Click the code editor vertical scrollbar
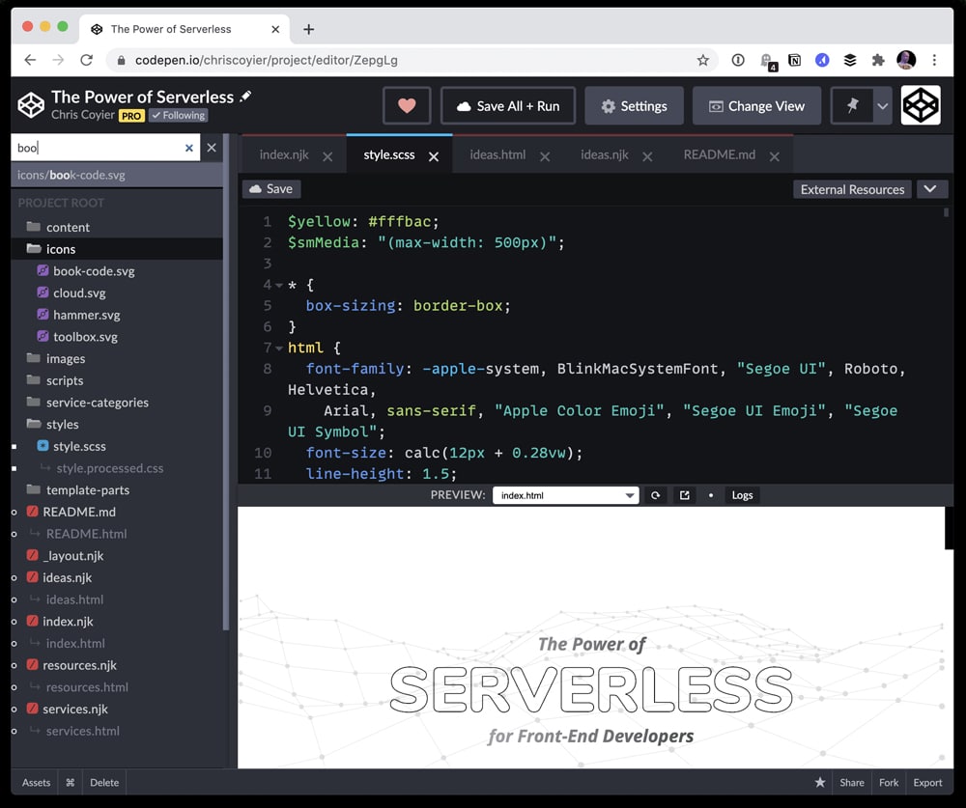 point(947,214)
